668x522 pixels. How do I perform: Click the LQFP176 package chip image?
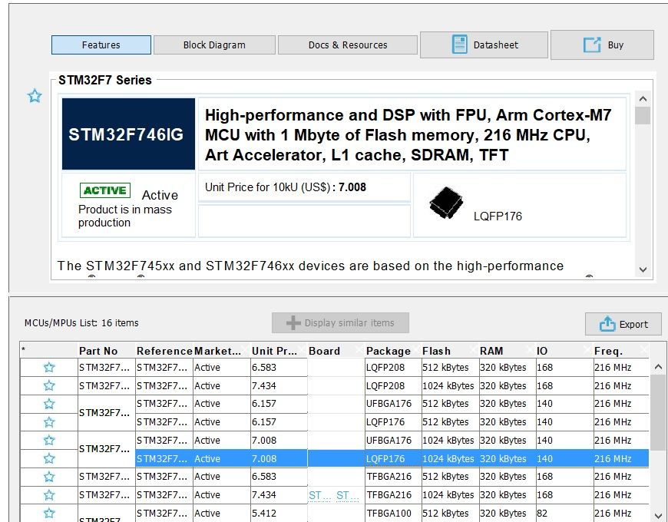click(446, 203)
